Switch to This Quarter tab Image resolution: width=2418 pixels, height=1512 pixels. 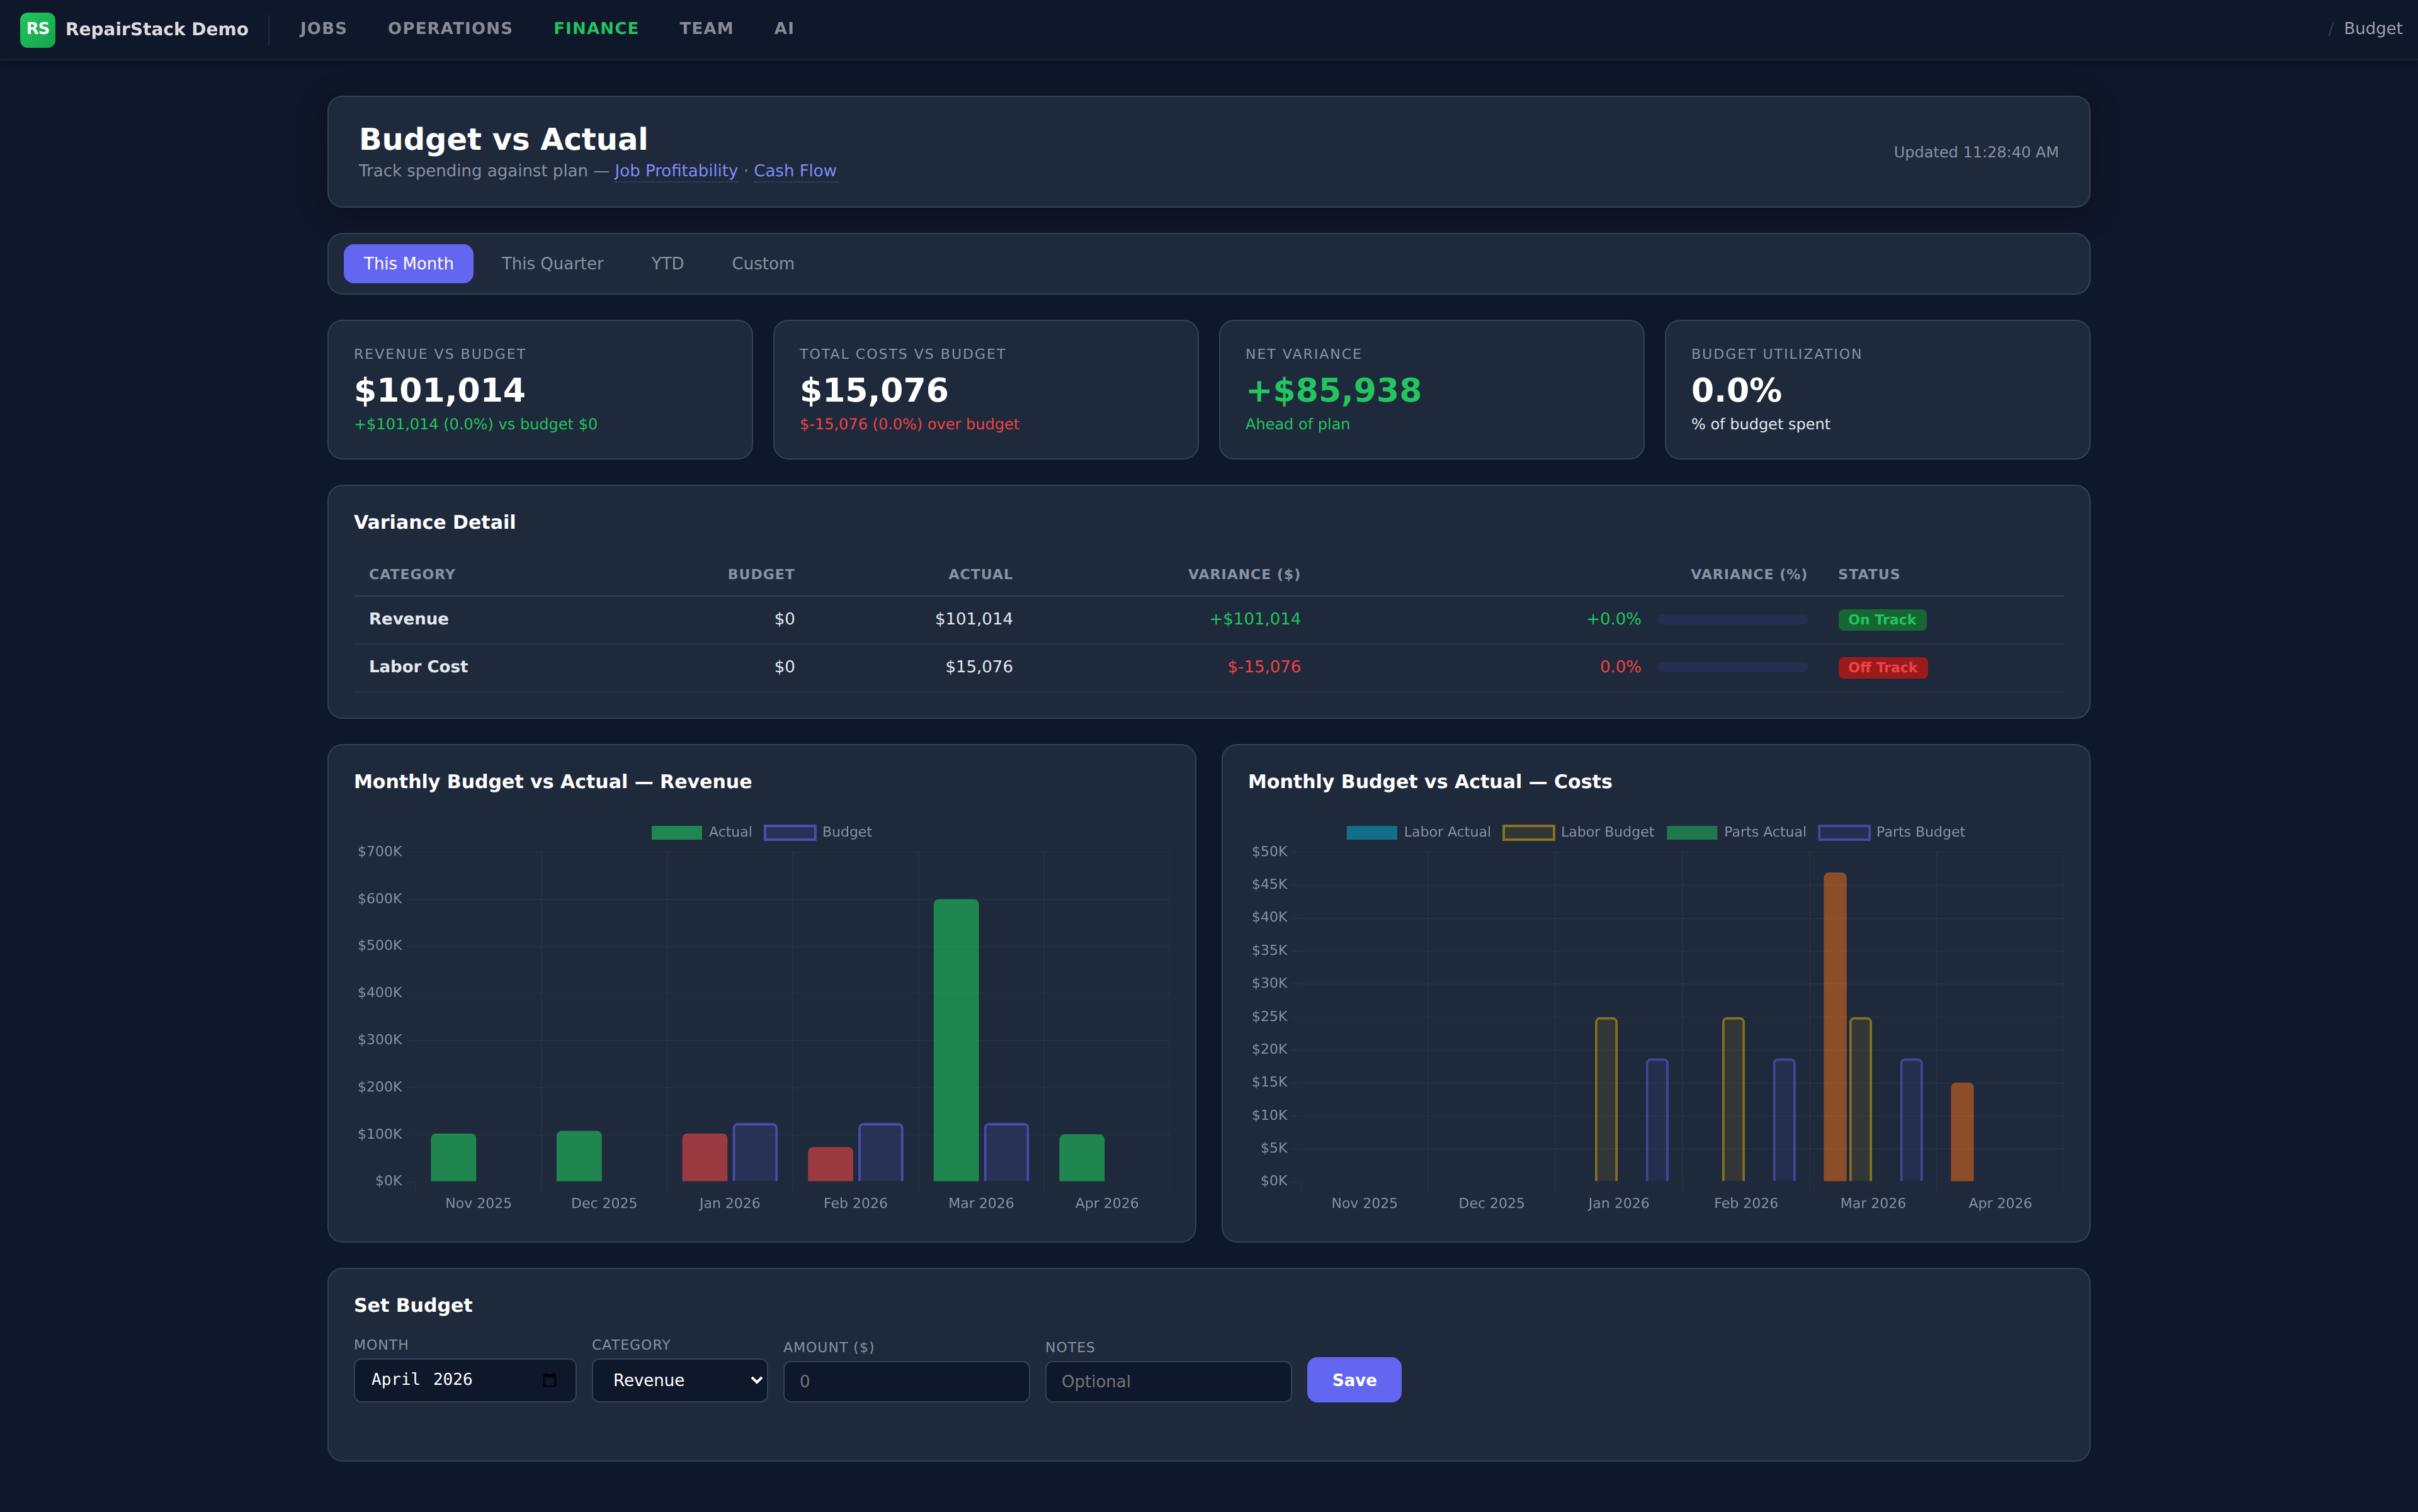tap(552, 264)
